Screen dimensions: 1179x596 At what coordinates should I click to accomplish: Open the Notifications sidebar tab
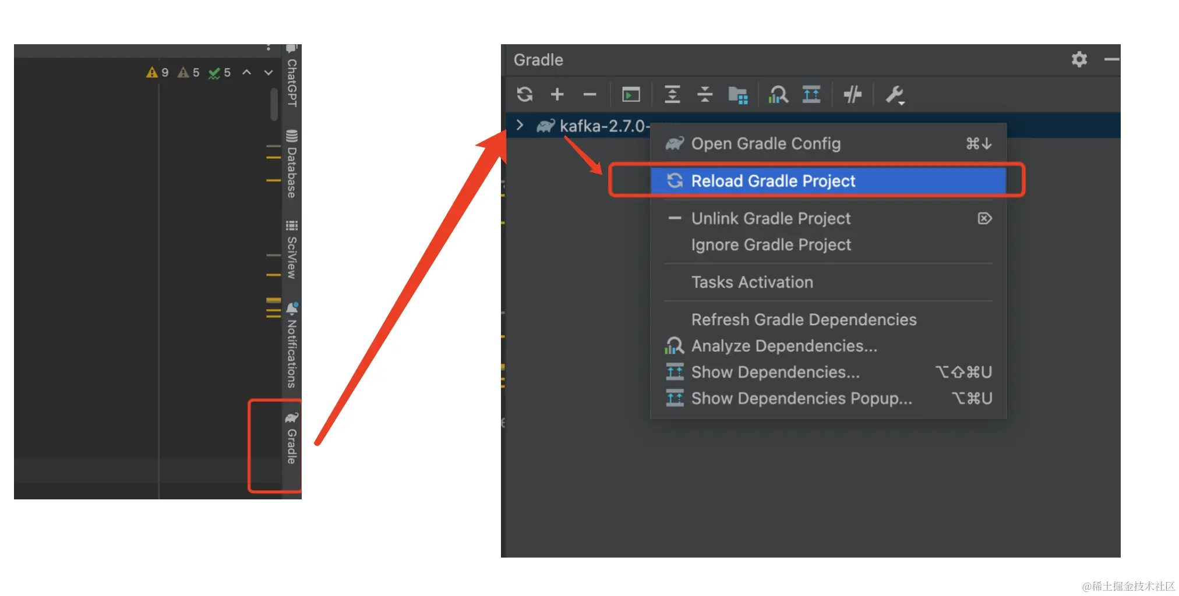(292, 345)
